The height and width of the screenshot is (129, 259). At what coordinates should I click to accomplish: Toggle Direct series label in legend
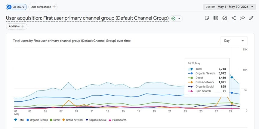pos(57,120)
